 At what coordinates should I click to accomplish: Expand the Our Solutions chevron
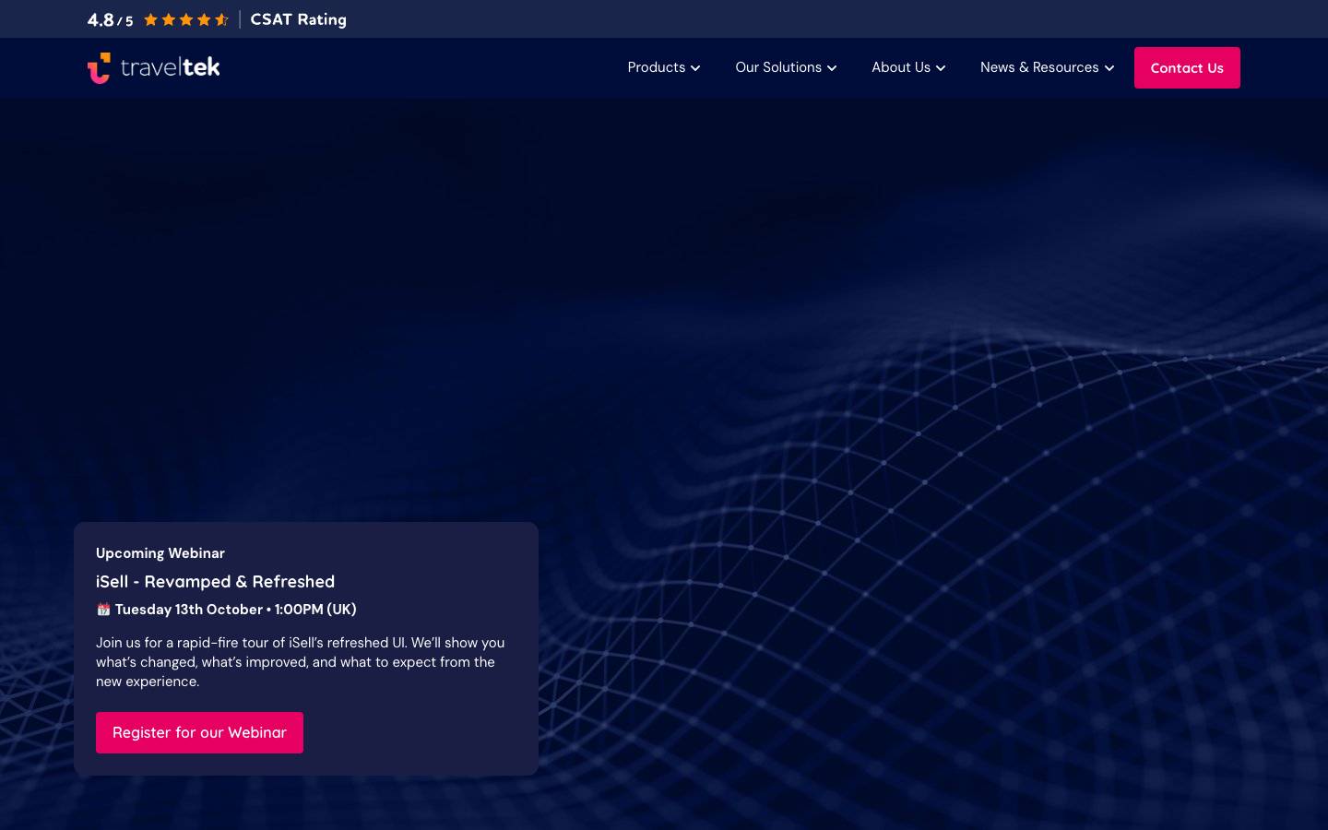[x=832, y=68]
